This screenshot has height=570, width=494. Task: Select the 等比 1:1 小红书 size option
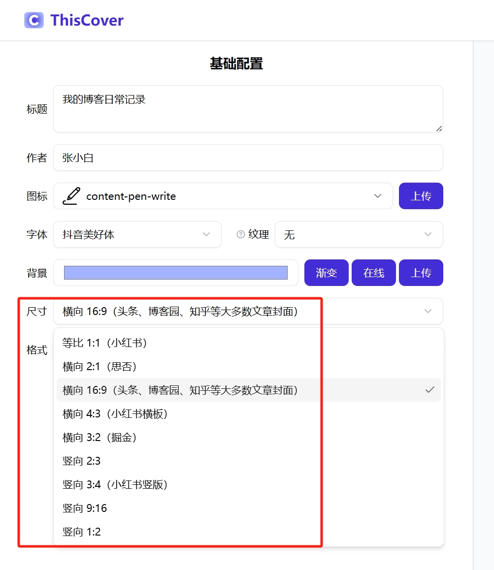coord(104,343)
